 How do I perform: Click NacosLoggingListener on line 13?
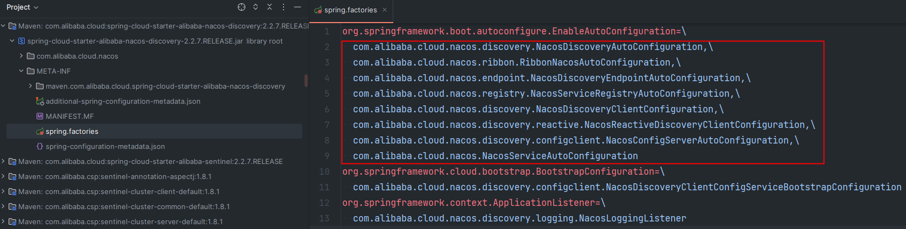[x=633, y=218]
